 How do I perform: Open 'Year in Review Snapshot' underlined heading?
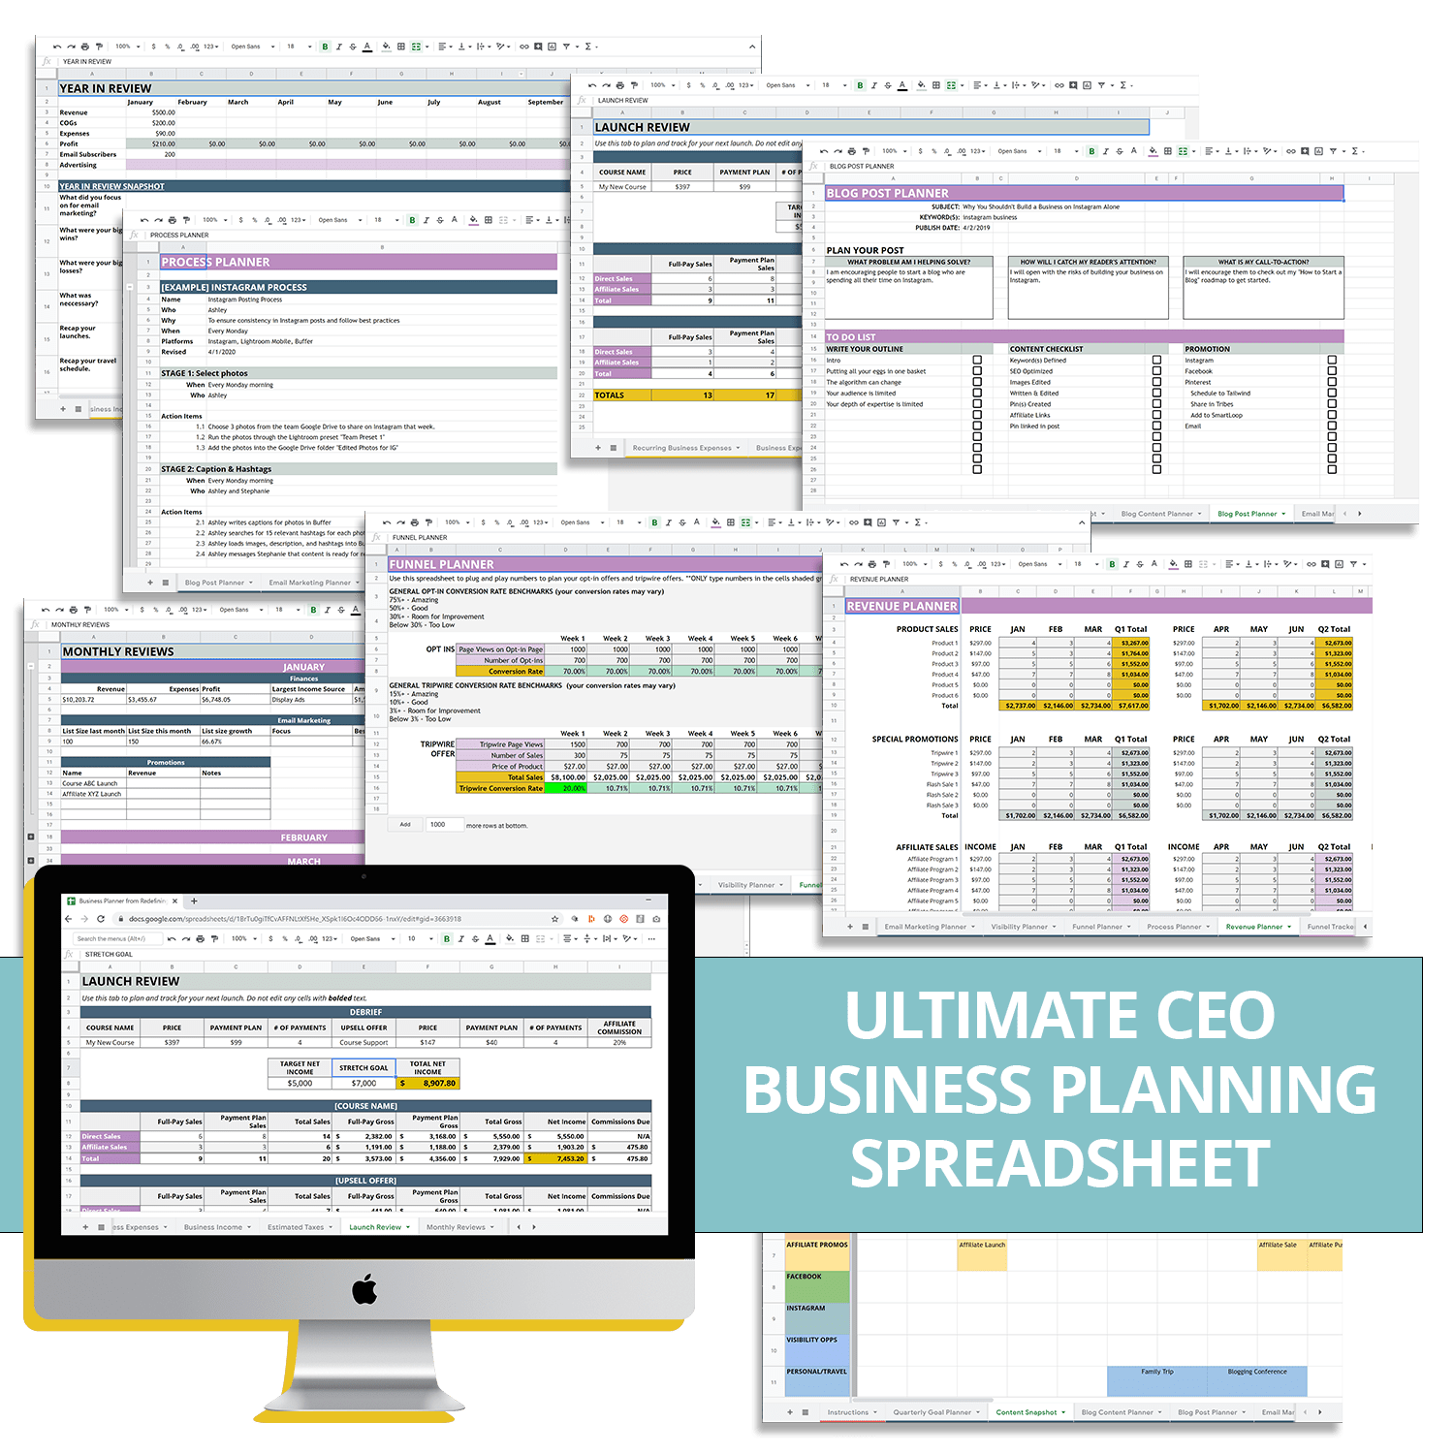pos(111,186)
